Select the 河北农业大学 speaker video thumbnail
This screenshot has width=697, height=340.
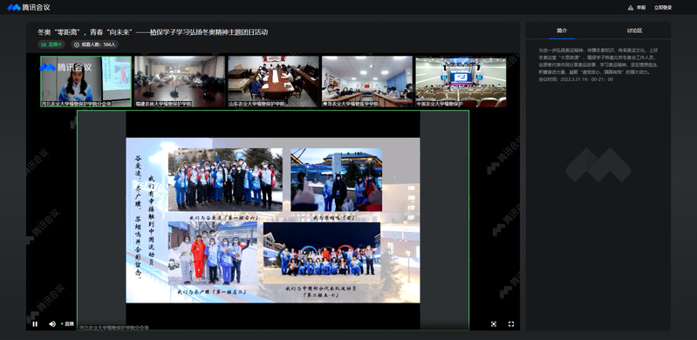pyautogui.click(x=85, y=81)
